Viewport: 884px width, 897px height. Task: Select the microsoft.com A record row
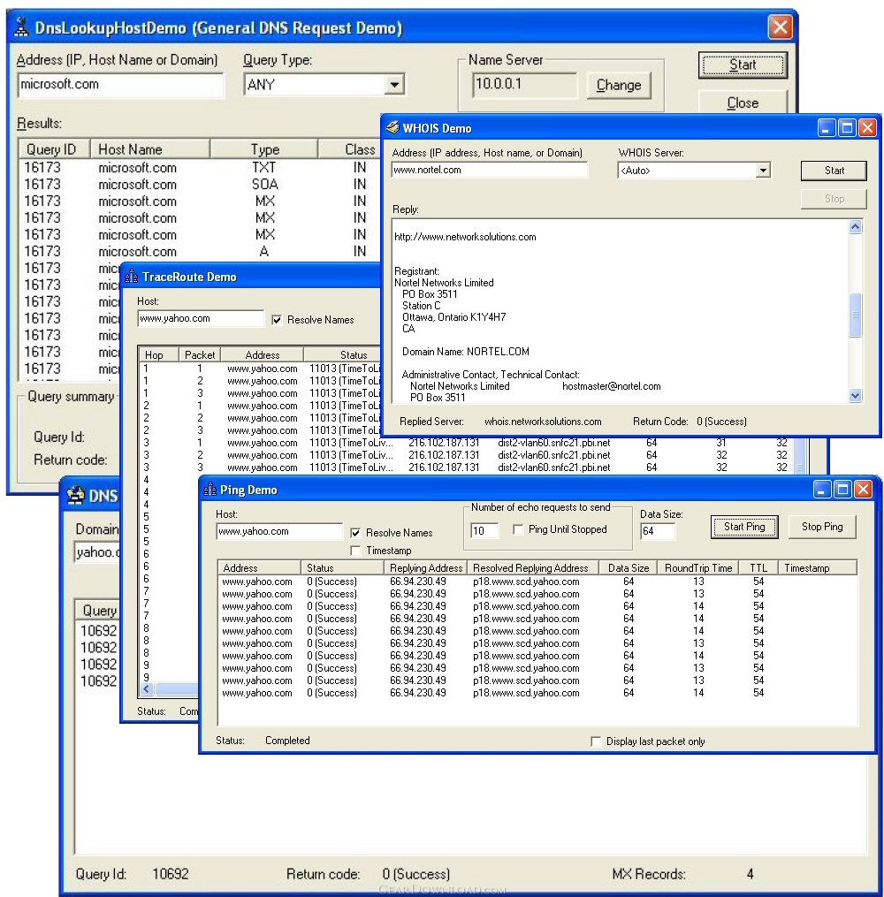click(201, 251)
